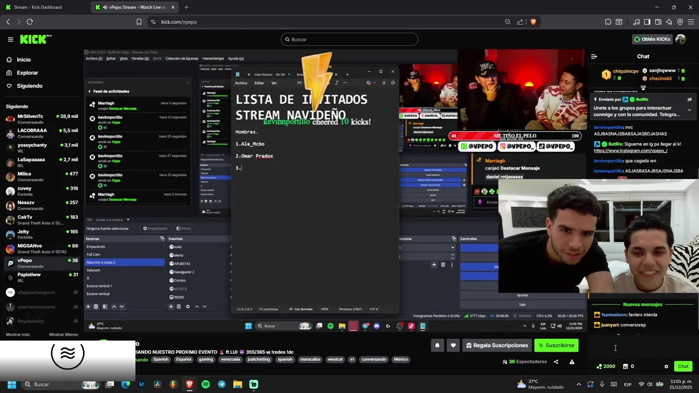Open Brave VPN shield icon

pos(680,22)
